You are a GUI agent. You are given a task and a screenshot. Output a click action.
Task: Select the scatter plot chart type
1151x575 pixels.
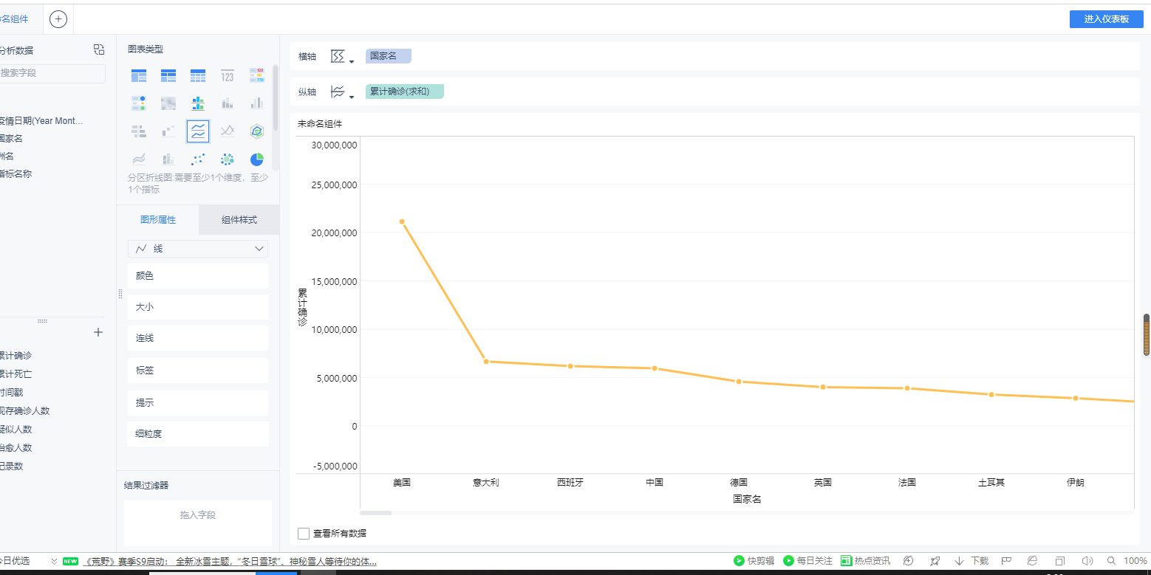click(x=198, y=159)
